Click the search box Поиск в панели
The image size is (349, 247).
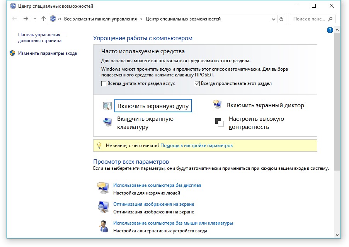311,19
